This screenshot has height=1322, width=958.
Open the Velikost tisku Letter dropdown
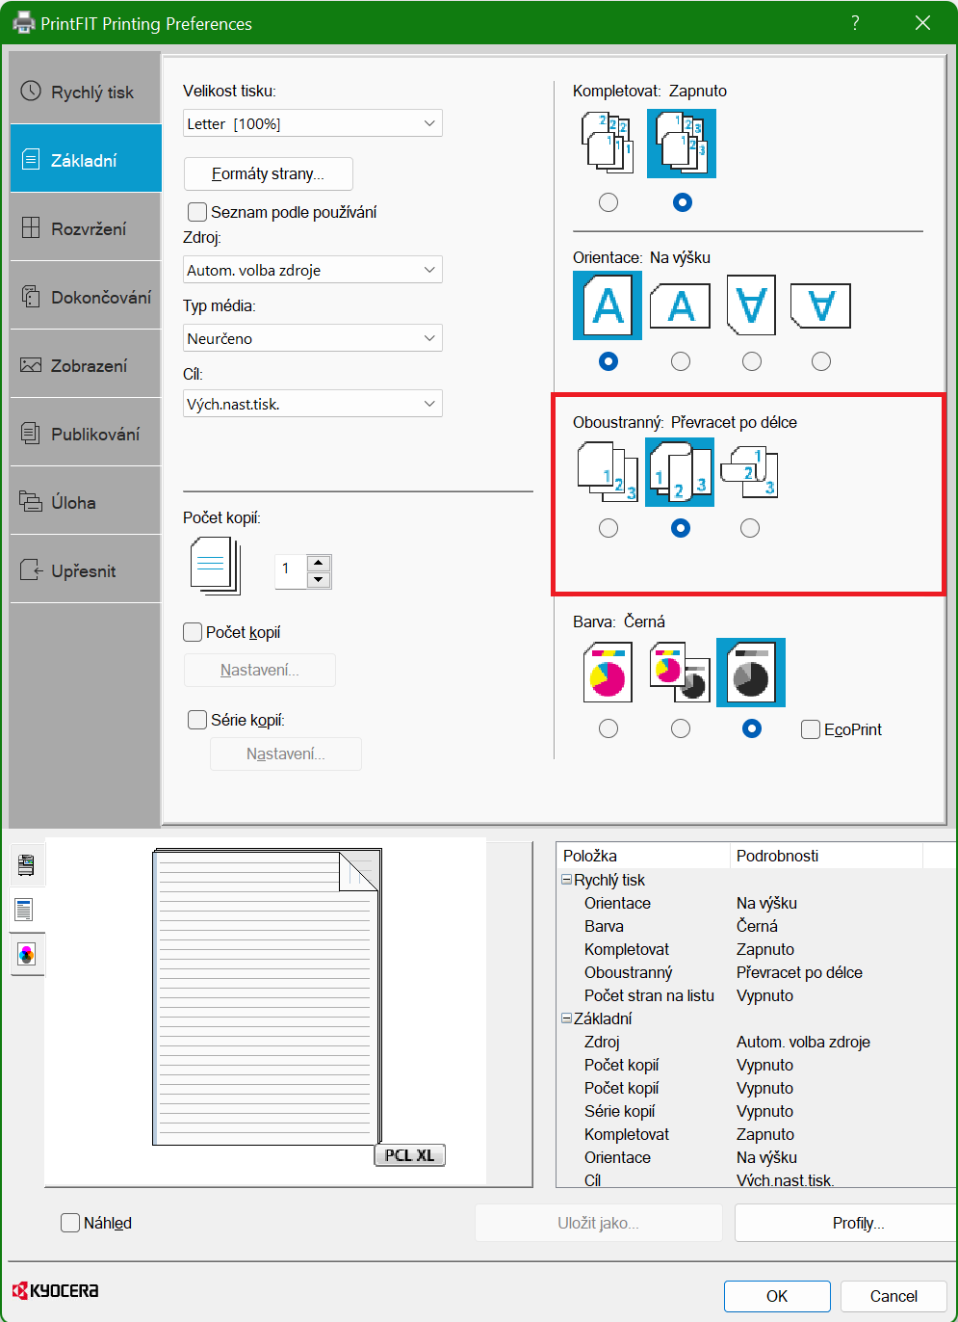coord(313,123)
